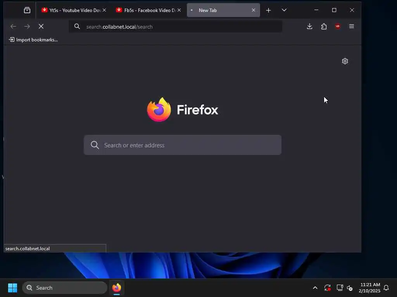This screenshot has height=297, width=397.
Task: Close the Fb5s Facebook Video tab
Action: click(179, 10)
